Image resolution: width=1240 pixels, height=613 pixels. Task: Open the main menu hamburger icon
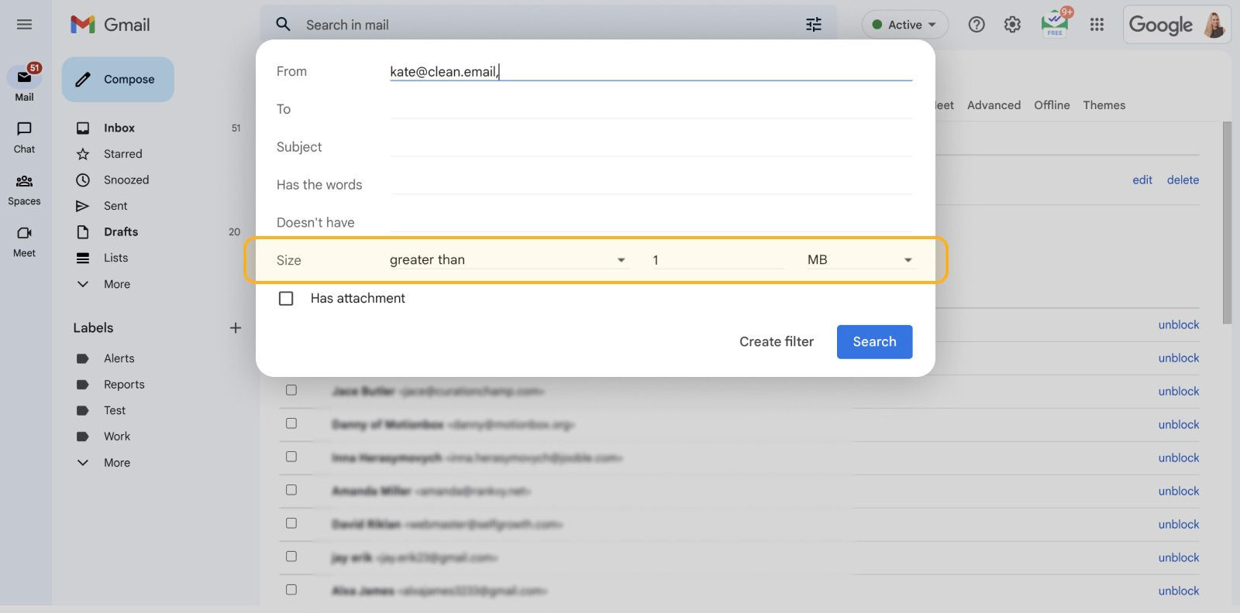(24, 25)
